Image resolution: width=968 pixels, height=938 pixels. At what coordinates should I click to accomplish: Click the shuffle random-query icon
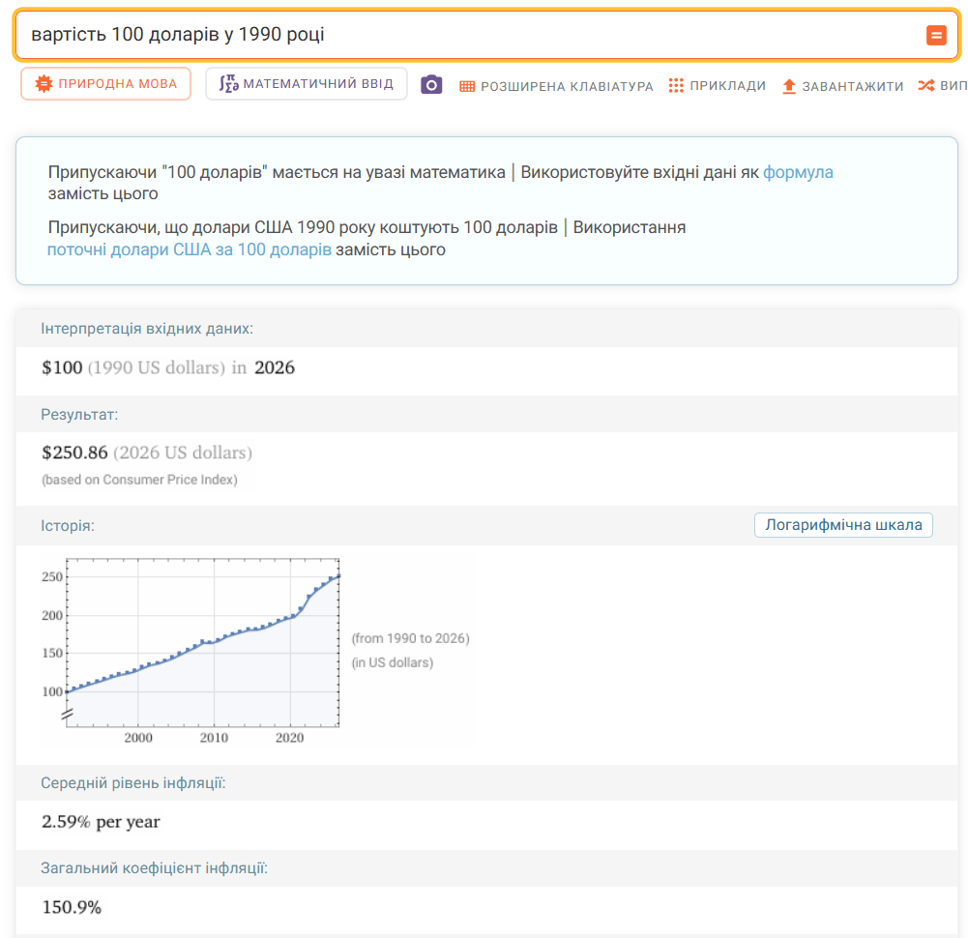(925, 86)
